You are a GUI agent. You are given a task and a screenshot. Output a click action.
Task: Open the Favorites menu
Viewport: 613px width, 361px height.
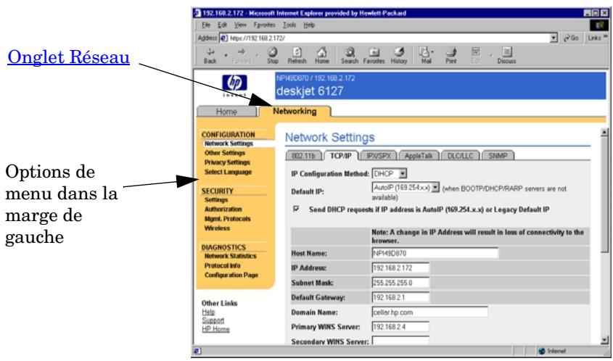[x=264, y=25]
